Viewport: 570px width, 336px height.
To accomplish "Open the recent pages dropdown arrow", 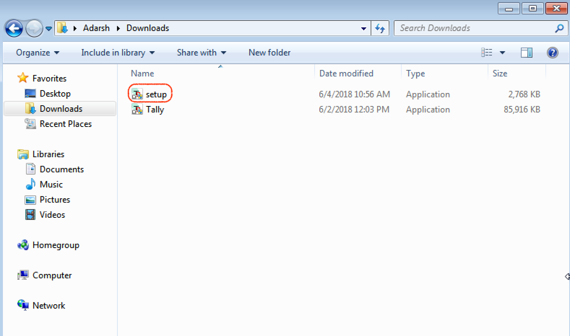I will tap(49, 28).
